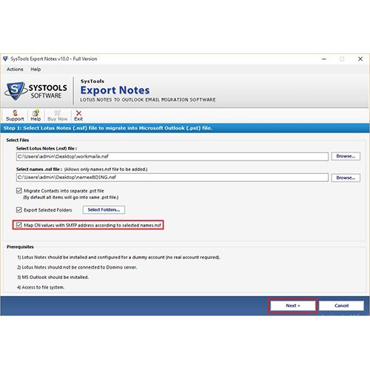Minimize the Export Notes window

point(324,59)
